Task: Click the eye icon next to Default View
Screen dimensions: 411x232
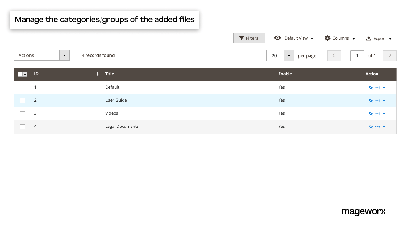Action: pyautogui.click(x=278, y=38)
